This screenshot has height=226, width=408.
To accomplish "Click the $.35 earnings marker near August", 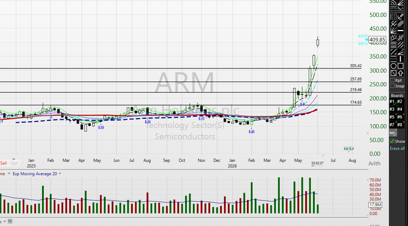I will pyautogui.click(x=148, y=122).
